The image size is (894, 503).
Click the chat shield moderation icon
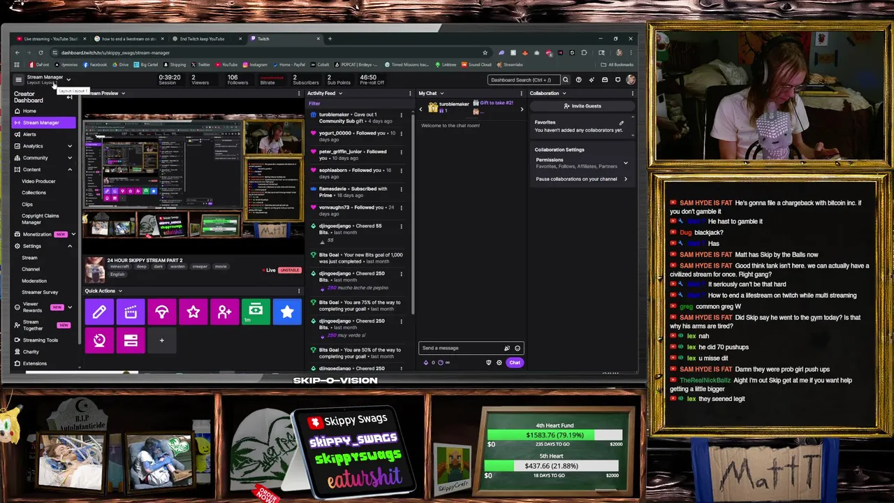coord(488,363)
